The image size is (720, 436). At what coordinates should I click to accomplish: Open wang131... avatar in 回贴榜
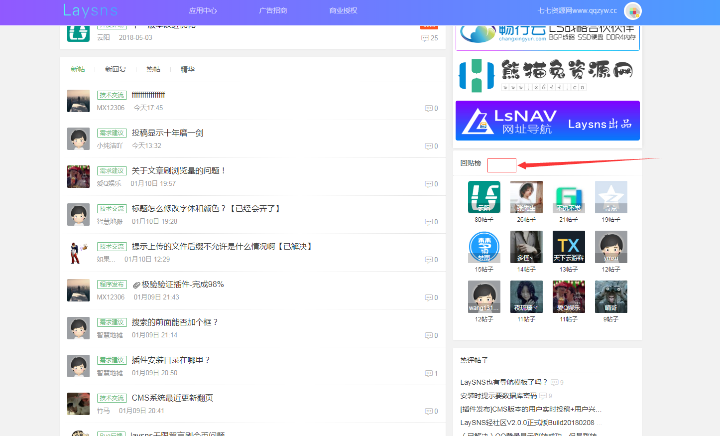pyautogui.click(x=484, y=296)
